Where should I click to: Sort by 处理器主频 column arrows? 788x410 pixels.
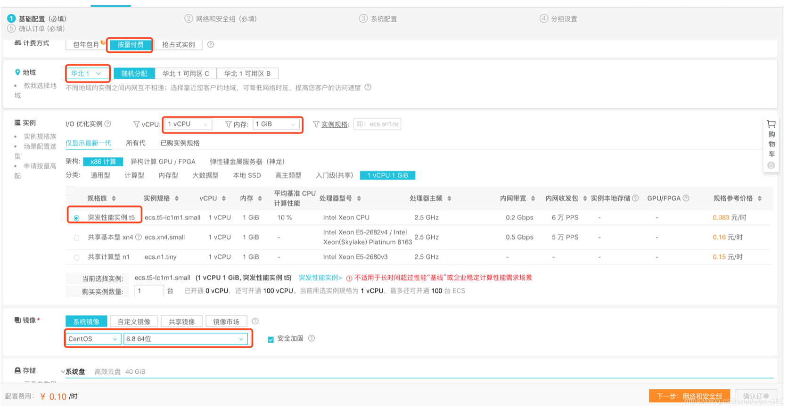[x=449, y=198]
